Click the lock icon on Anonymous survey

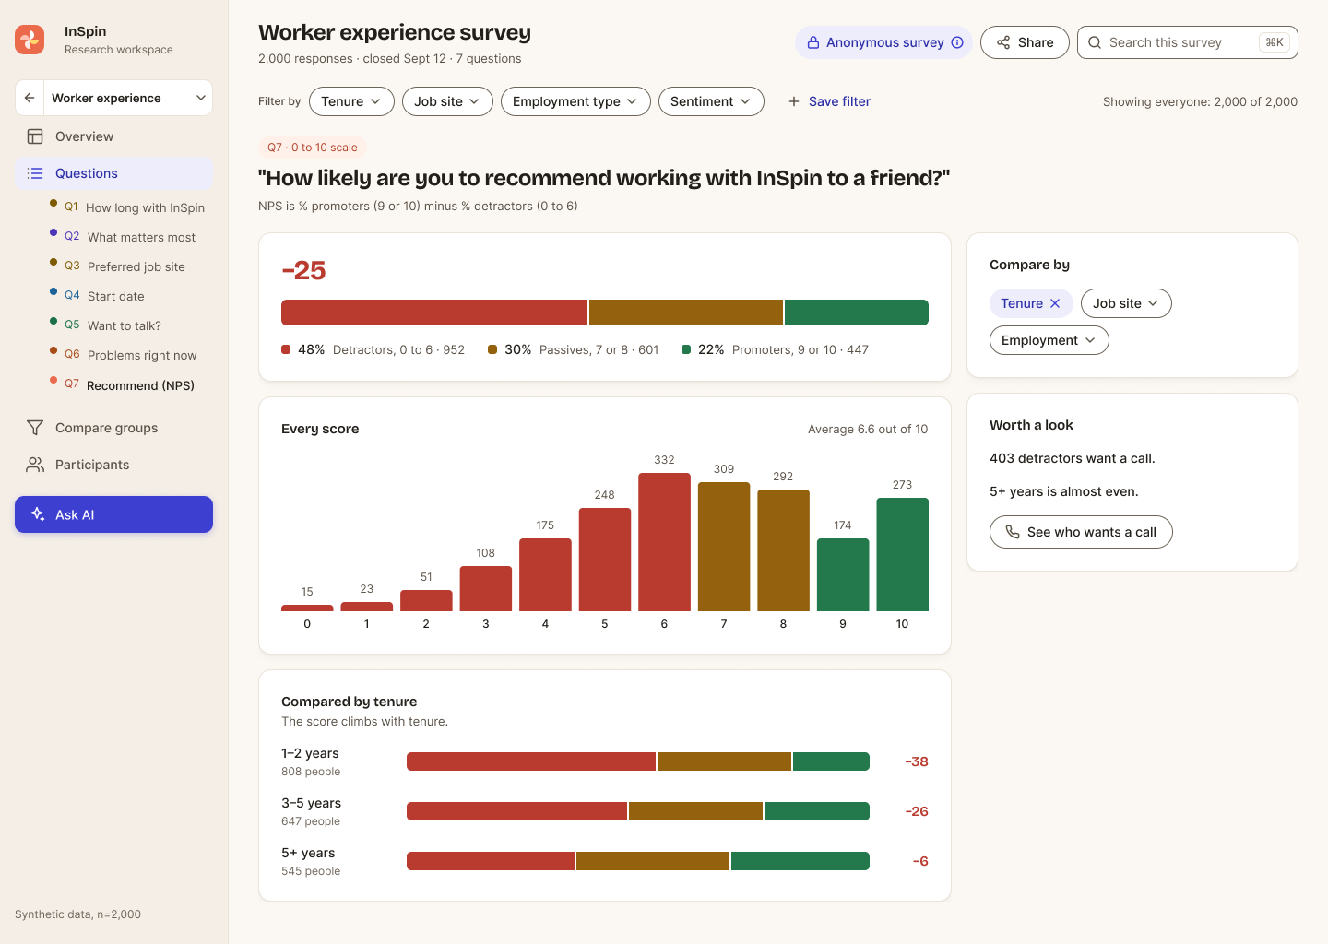[x=813, y=42]
